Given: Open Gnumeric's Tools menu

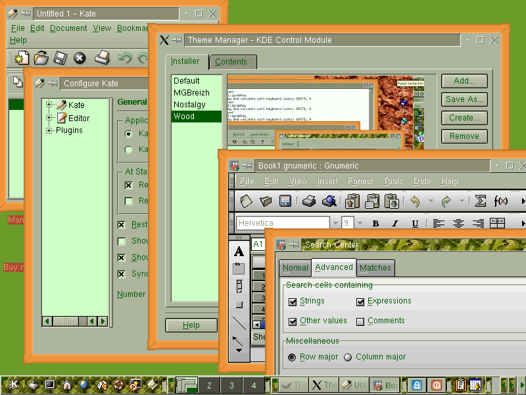Looking at the screenshot, I should click(x=393, y=181).
